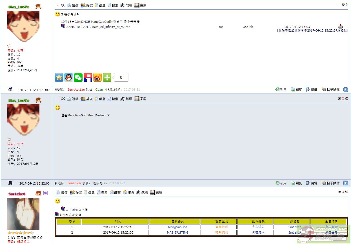This screenshot has width=351, height=244.
Task: Click 引用 to quote the first post
Action: tap(281, 90)
